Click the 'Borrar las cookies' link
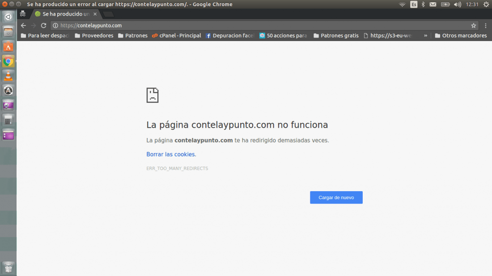The width and height of the screenshot is (492, 276). (170, 155)
